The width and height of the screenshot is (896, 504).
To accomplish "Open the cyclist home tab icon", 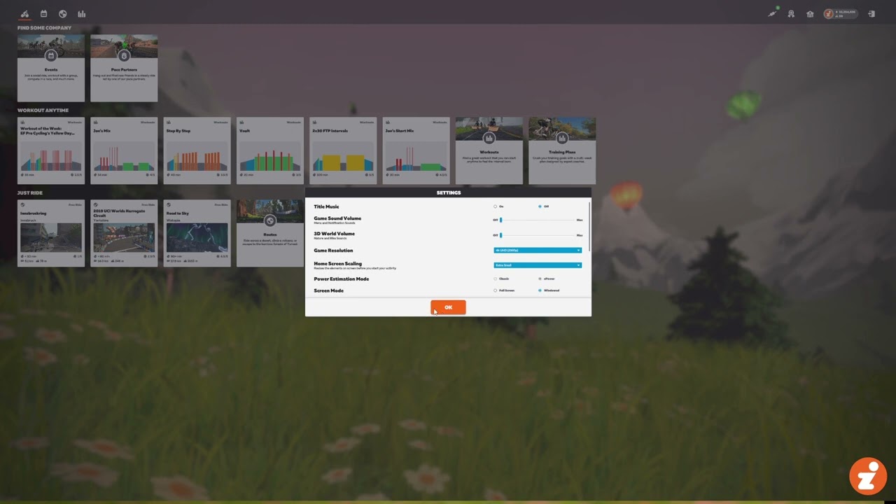I will pyautogui.click(x=25, y=13).
